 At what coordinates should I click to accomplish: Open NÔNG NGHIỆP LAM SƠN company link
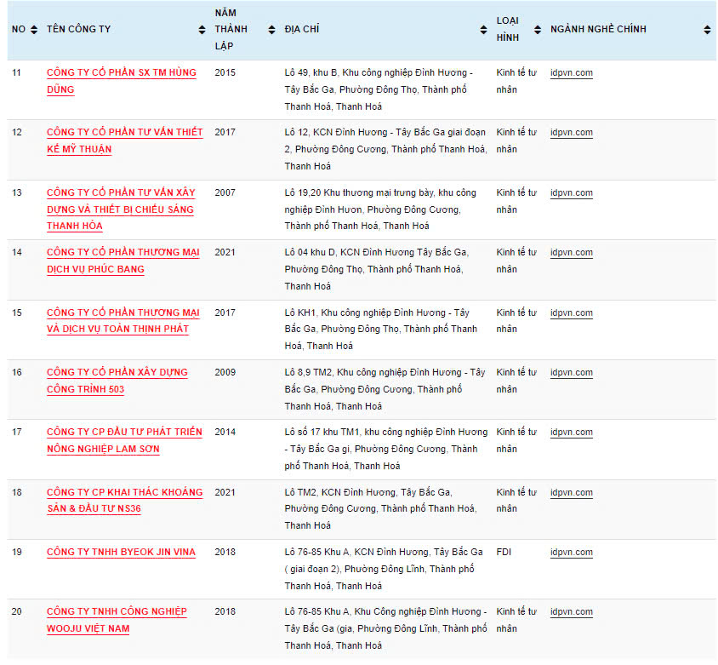(x=124, y=440)
